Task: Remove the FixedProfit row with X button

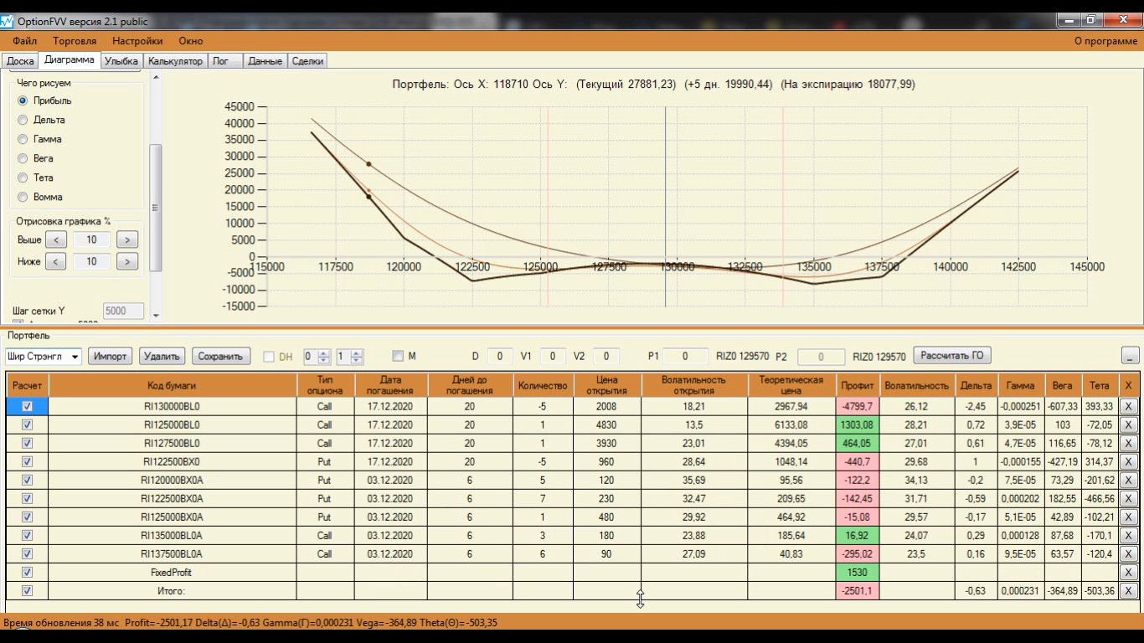Action: 1128,572
